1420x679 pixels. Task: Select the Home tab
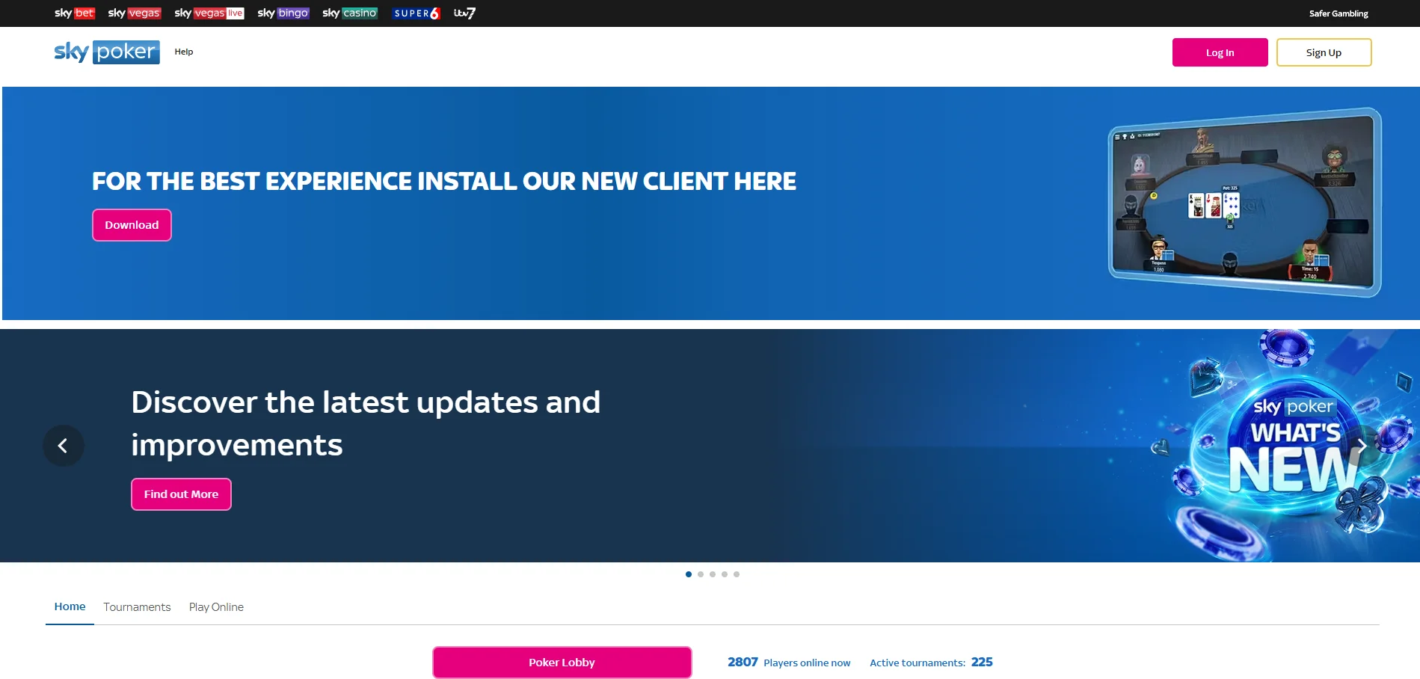coord(70,606)
